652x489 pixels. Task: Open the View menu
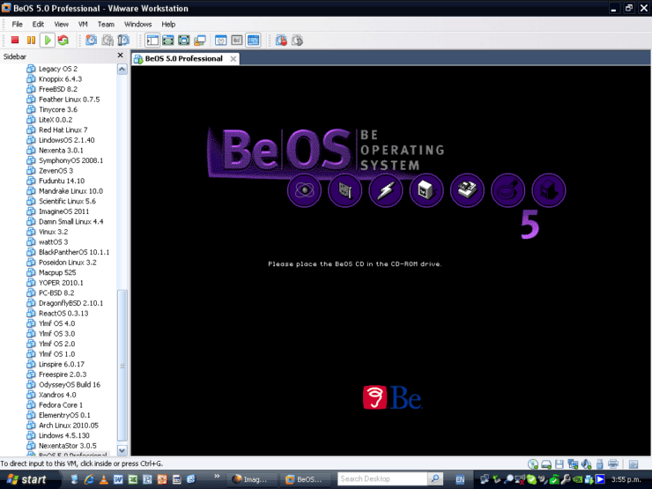click(61, 24)
